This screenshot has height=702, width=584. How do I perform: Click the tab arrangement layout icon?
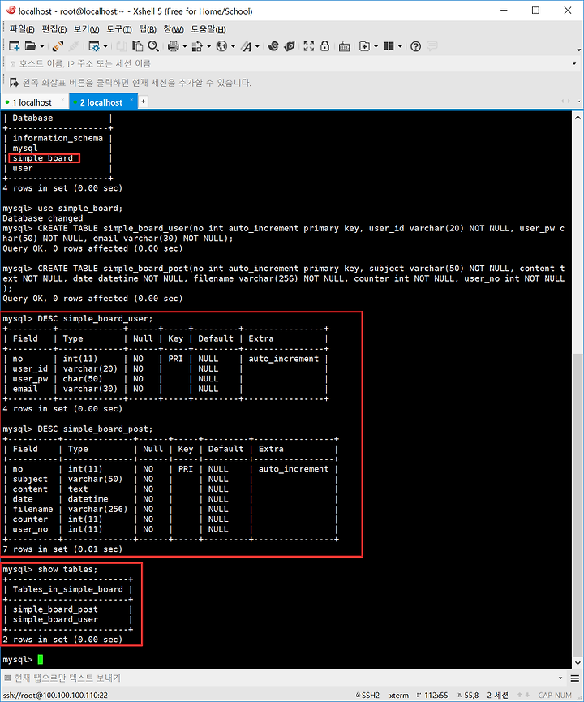pos(389,46)
